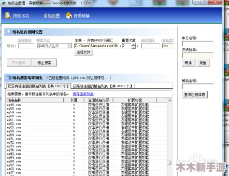Open the 系统设置 menu
This screenshot has height=176, width=229.
pyautogui.click(x=52, y=16)
